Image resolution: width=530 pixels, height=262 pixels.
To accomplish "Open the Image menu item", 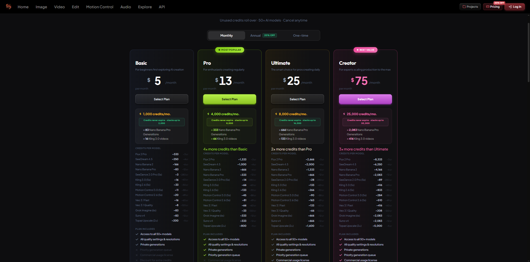I will tap(41, 7).
